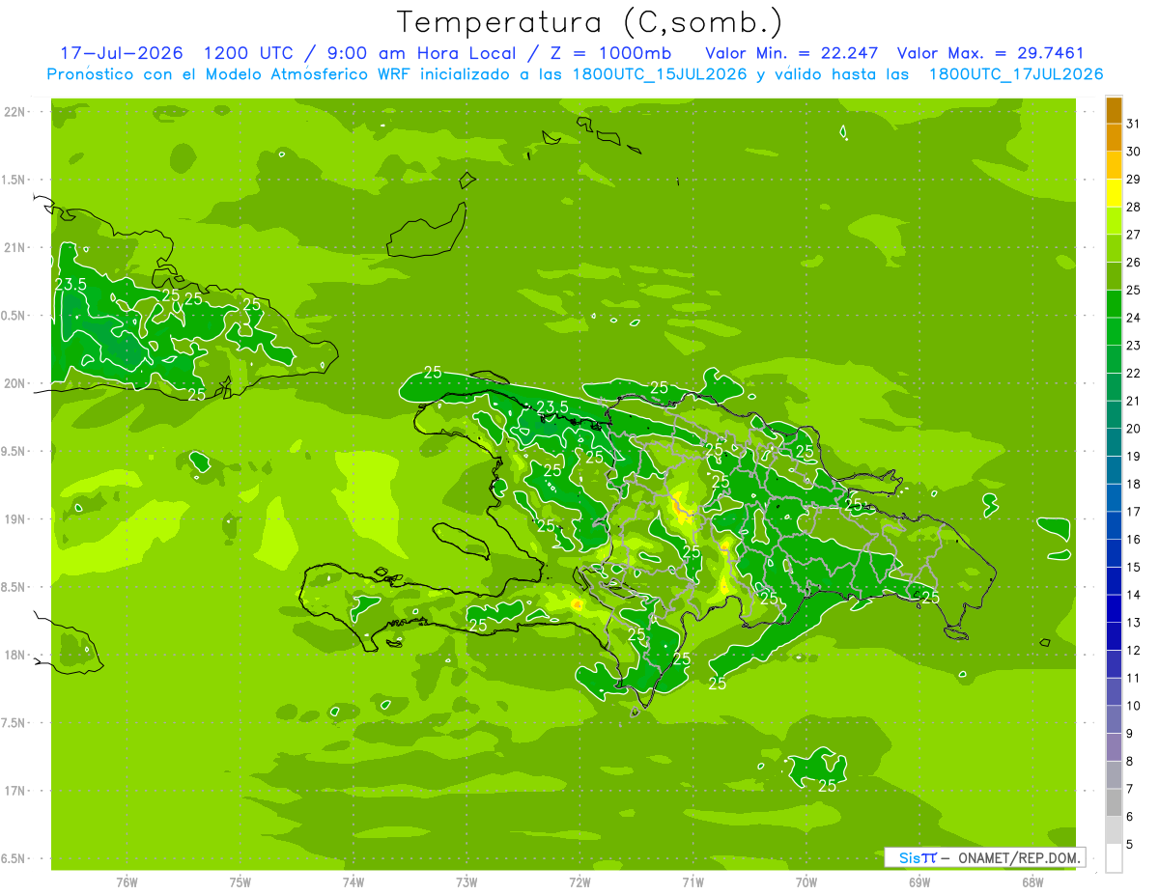
Task: Click the legend value "11"
Action: (1133, 678)
